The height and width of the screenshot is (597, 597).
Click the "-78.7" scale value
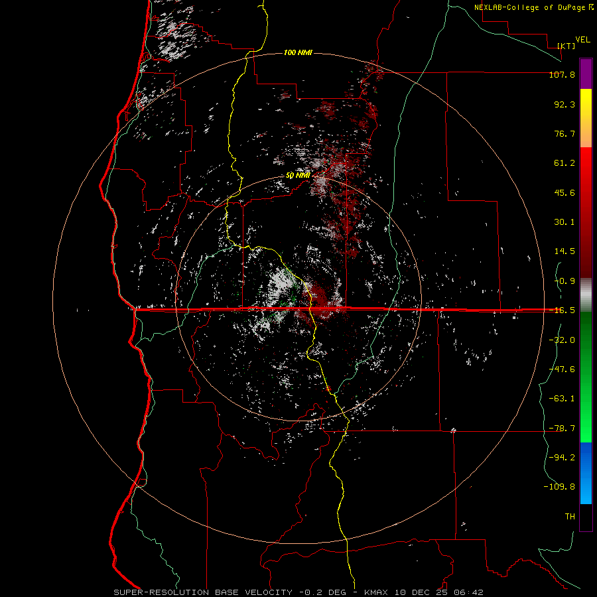click(x=562, y=429)
